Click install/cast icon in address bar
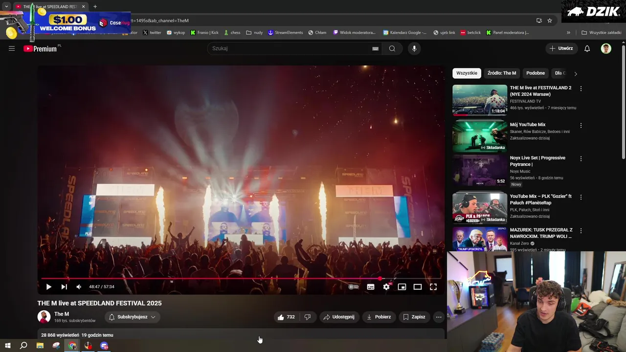The image size is (626, 352). click(x=539, y=21)
